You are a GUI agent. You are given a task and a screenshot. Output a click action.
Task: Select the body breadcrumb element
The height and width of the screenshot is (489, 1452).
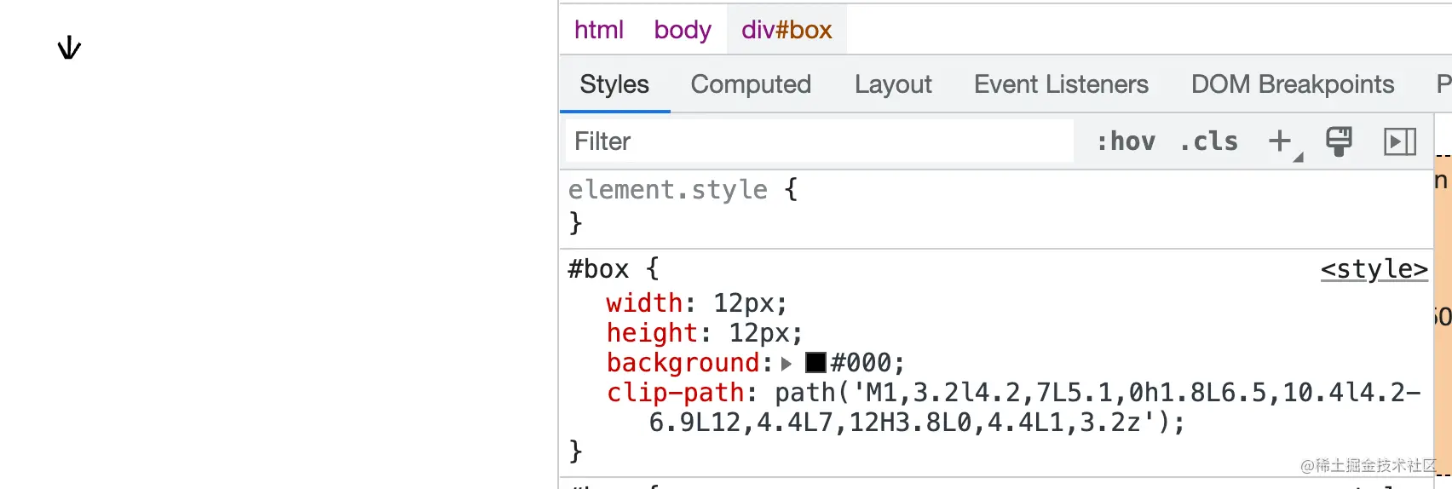tap(683, 30)
